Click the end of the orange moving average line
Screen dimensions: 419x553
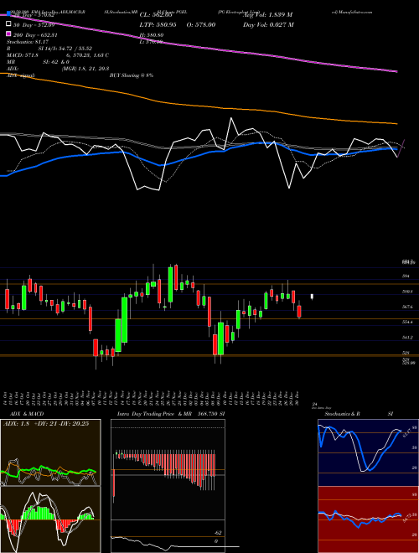(x=397, y=124)
